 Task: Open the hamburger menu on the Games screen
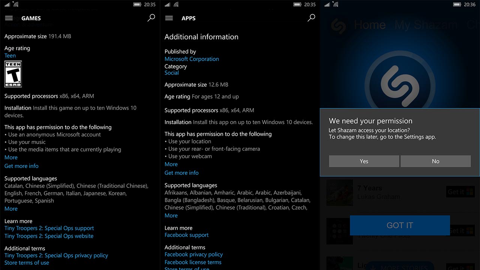(x=9, y=18)
